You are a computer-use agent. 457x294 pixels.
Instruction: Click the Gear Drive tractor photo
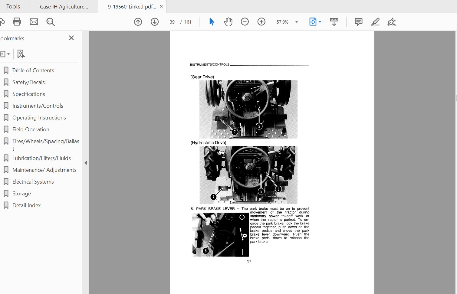pyautogui.click(x=248, y=109)
